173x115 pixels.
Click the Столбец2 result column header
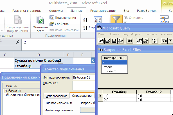click(x=154, y=92)
